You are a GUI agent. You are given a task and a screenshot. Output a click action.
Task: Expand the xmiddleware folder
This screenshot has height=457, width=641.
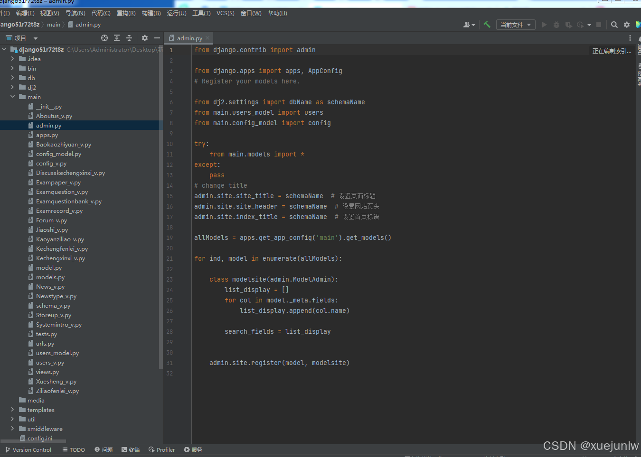13,429
